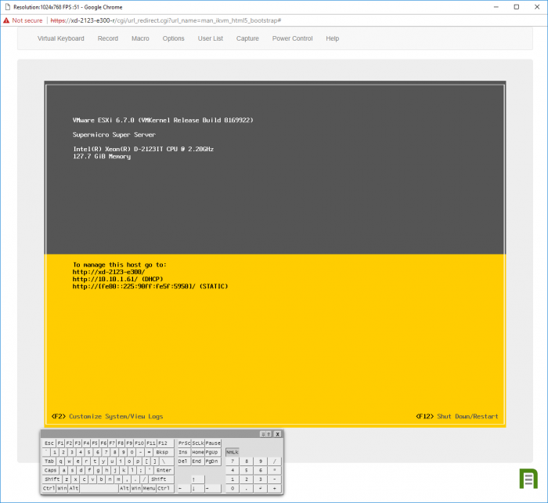Image resolution: width=548 pixels, height=503 pixels.
Task: Click the Bksp virtual key
Action: pyautogui.click(x=164, y=452)
